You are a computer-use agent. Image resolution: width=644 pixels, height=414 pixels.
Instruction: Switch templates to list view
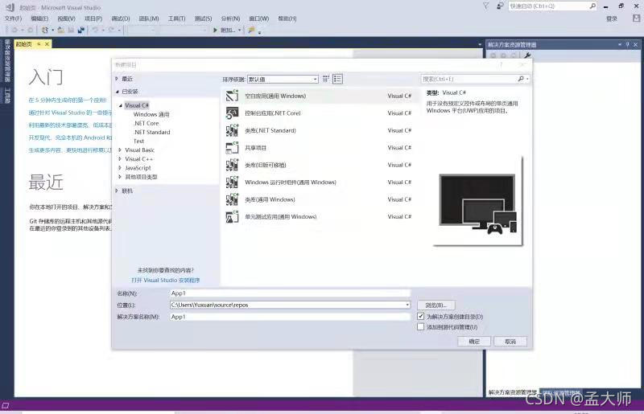(x=337, y=79)
